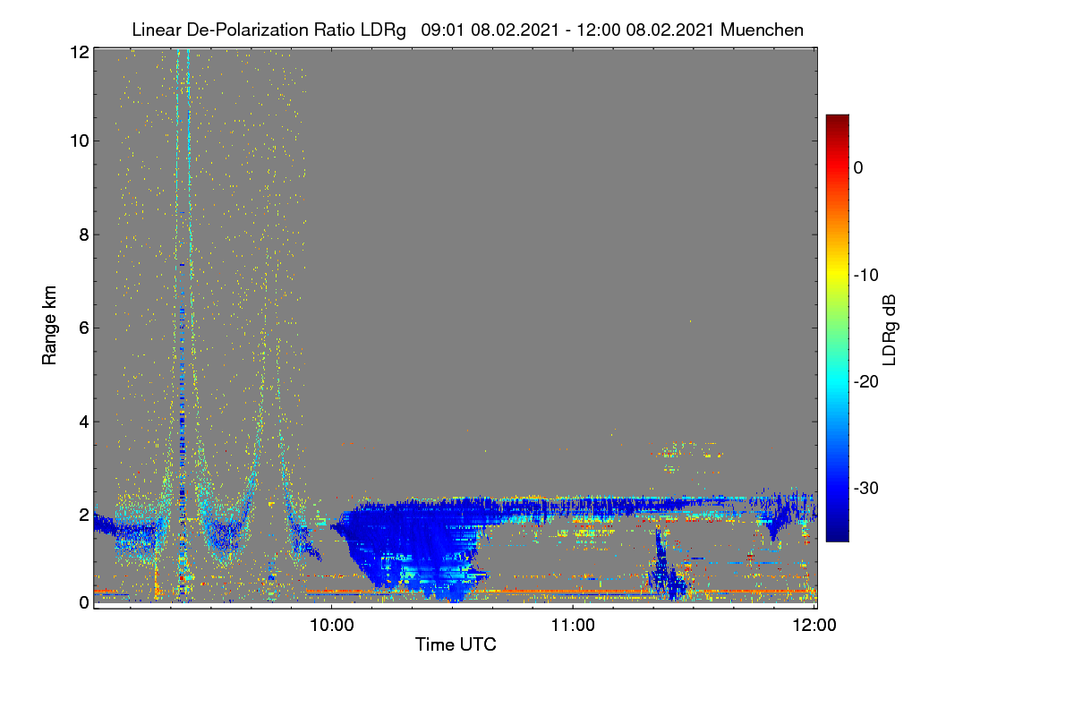Click the 0 dB colorbar label
The image size is (1074, 716).
[x=858, y=167]
